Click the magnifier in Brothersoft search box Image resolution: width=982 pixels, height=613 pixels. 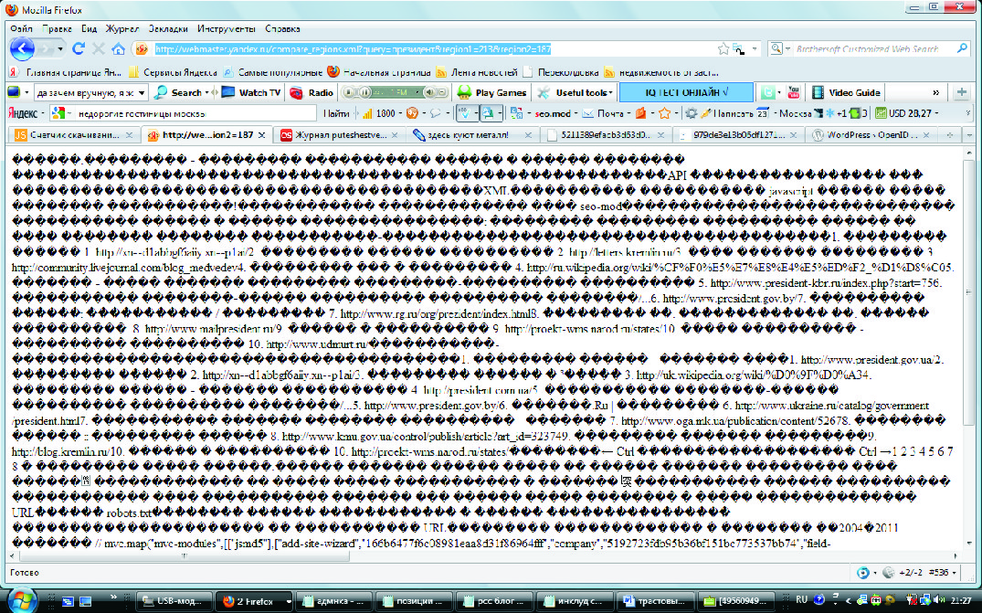click(x=963, y=48)
